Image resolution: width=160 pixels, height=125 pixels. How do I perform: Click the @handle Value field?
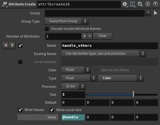[x=73, y=117]
